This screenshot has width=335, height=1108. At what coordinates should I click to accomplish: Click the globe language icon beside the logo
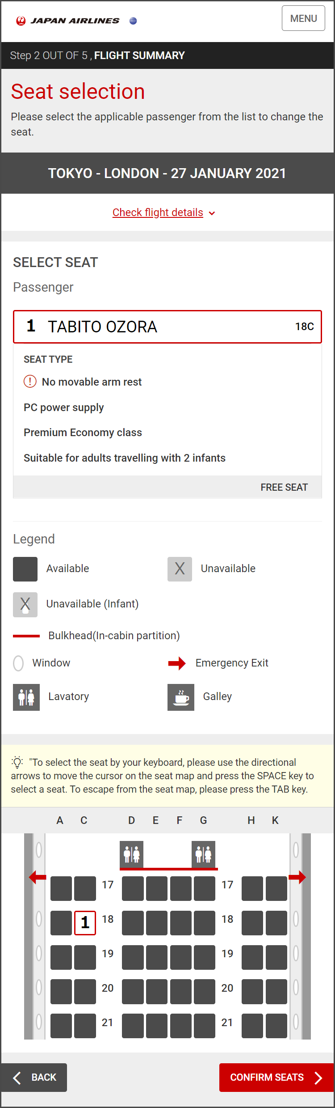point(132,20)
